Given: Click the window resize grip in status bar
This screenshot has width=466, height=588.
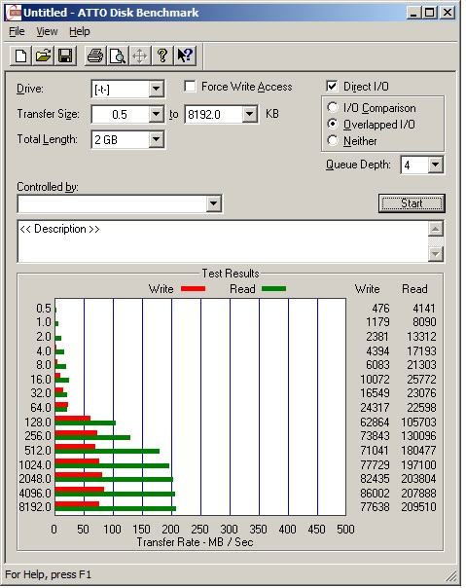Looking at the screenshot, I should click(x=453, y=575).
